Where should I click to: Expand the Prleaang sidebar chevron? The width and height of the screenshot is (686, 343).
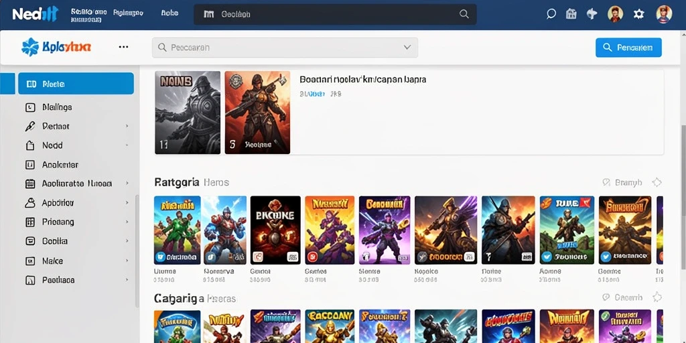[x=127, y=222]
